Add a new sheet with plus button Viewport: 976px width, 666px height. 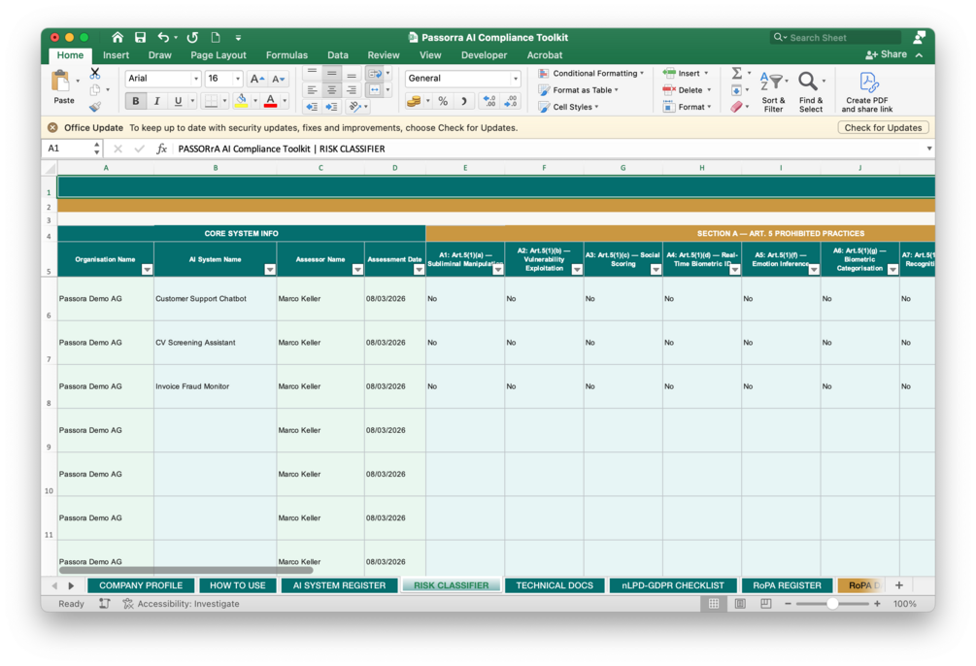click(x=899, y=585)
